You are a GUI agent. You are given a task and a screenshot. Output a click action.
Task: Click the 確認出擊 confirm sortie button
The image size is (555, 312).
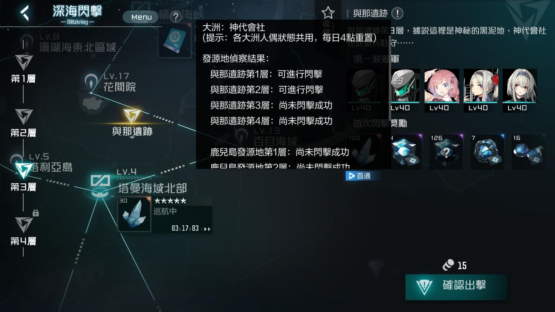[456, 287]
